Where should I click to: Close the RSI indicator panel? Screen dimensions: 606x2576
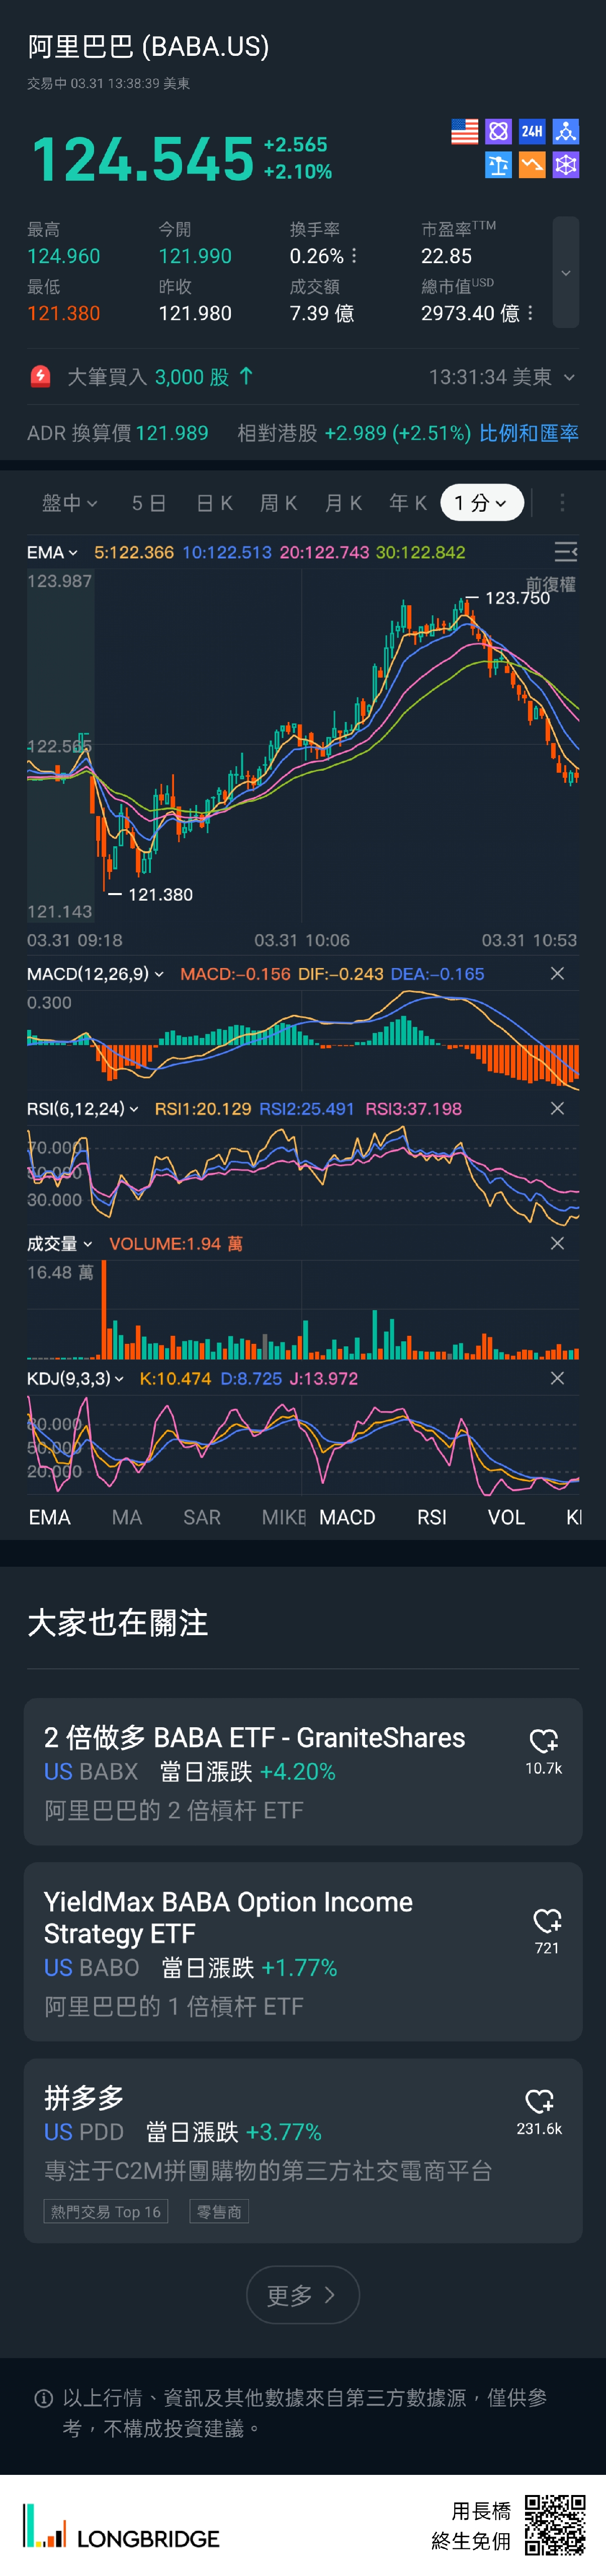tap(557, 1109)
